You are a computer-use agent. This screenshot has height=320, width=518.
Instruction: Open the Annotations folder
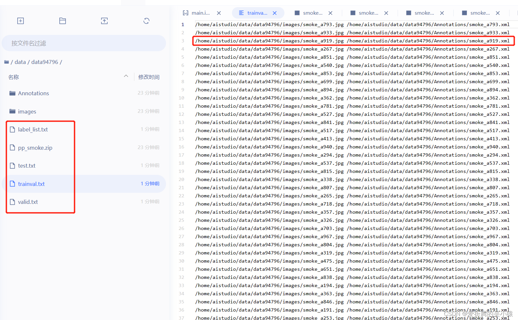click(x=34, y=93)
